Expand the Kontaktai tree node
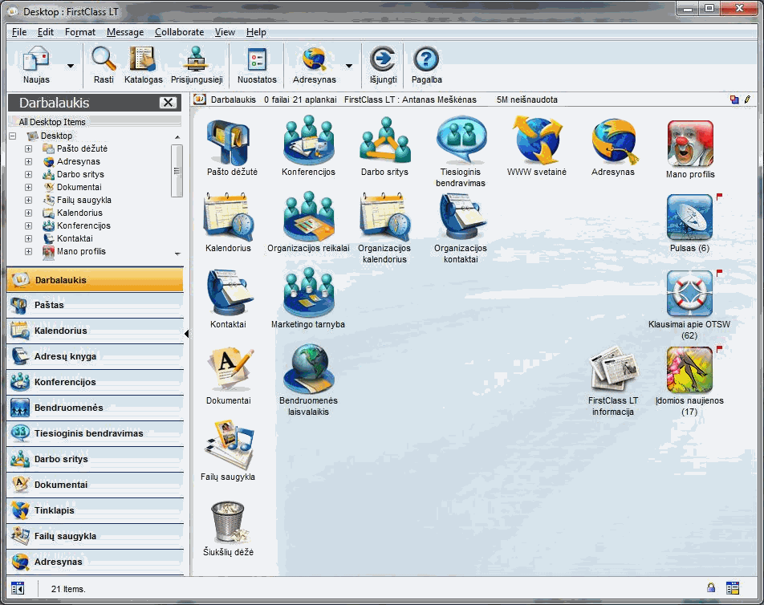764x605 pixels. pyautogui.click(x=29, y=238)
